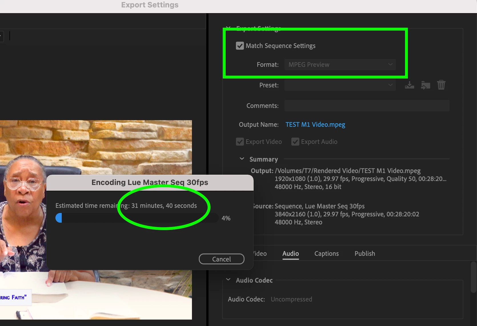Toggle the Export Video checkbox
Viewport: 477px width, 326px height.
point(240,142)
